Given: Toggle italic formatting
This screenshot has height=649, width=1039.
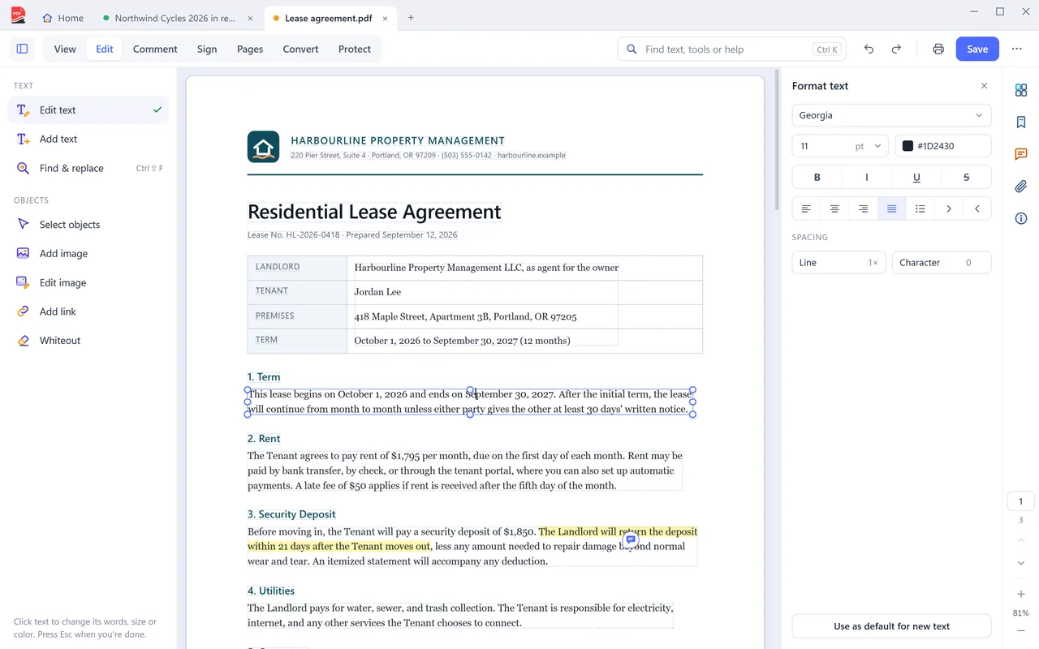Looking at the screenshot, I should tap(867, 177).
